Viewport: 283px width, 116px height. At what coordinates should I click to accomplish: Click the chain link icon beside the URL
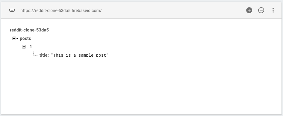click(x=12, y=10)
